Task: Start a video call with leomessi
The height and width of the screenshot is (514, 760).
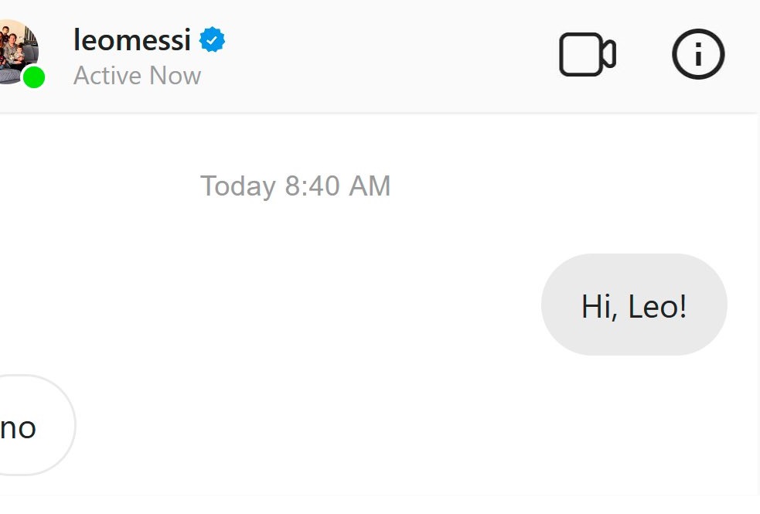Action: click(587, 55)
